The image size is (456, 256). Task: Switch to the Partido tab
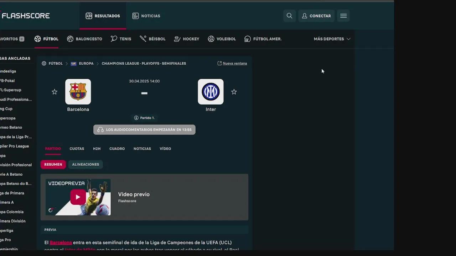[x=53, y=149]
